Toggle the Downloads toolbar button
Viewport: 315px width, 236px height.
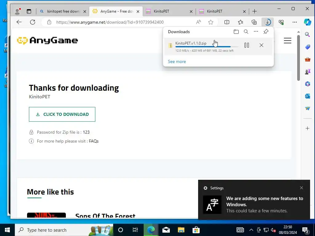pyautogui.click(x=268, y=22)
